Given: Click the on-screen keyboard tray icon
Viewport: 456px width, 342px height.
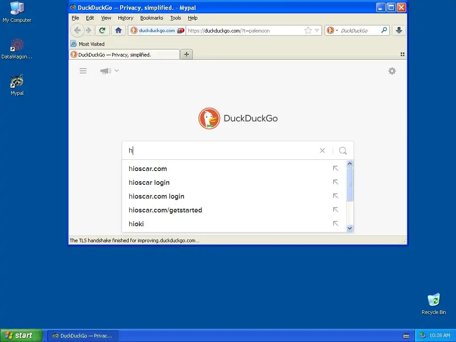Looking at the screenshot, I should [406, 336].
